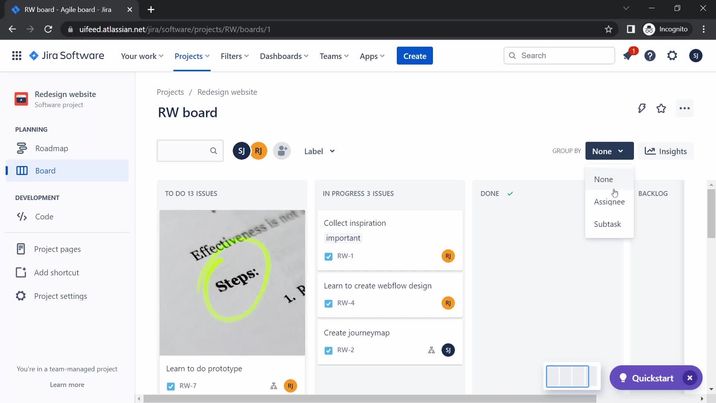The image size is (716, 403).
Task: Click the To Do column task thumbnail
Action: (232, 282)
